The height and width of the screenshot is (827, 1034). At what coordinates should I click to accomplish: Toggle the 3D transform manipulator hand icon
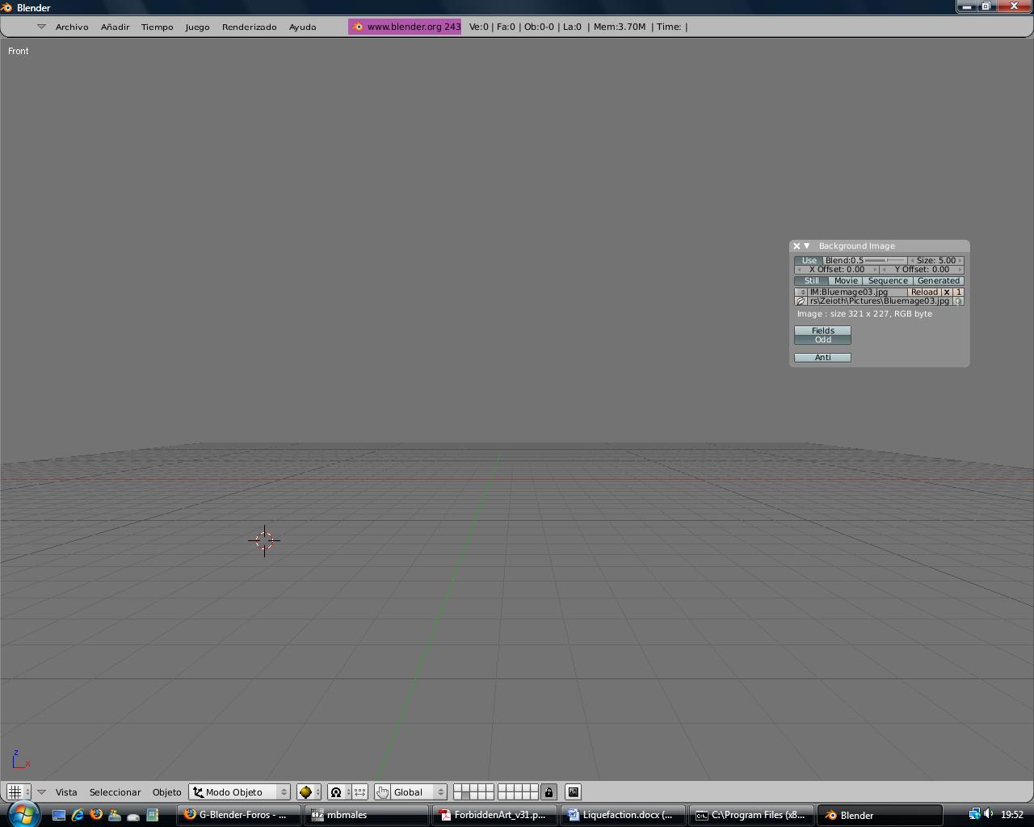[x=382, y=792]
